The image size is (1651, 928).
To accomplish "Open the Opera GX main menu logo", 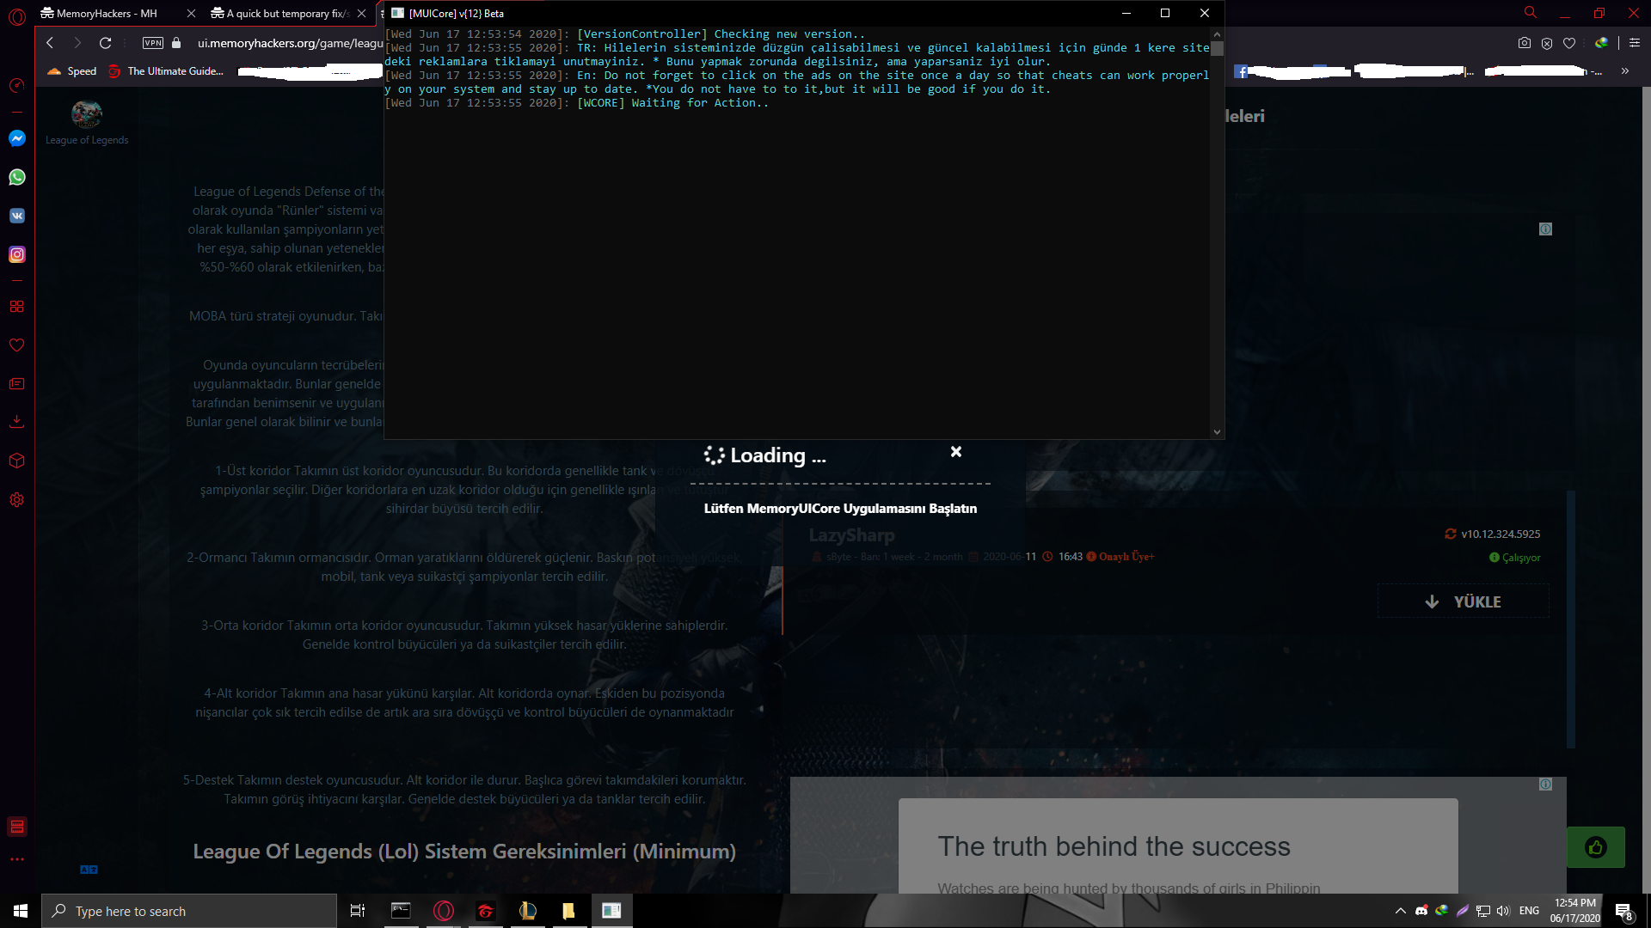I will (x=17, y=16).
